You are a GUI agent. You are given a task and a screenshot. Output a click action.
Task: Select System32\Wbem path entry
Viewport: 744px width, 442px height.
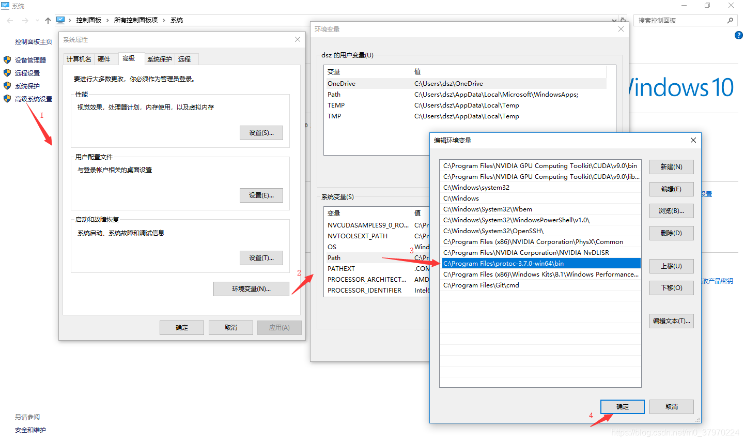pos(540,209)
